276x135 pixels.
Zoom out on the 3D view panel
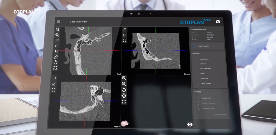tap(124, 84)
